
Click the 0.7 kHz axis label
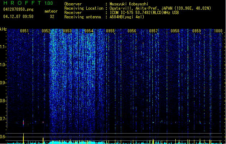coord(3,119)
